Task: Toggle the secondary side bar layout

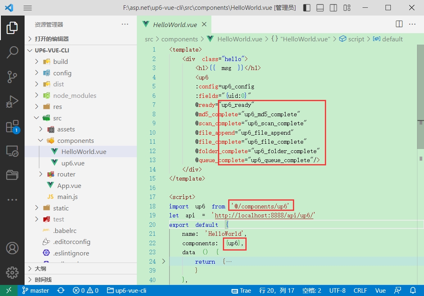Action: click(x=333, y=8)
